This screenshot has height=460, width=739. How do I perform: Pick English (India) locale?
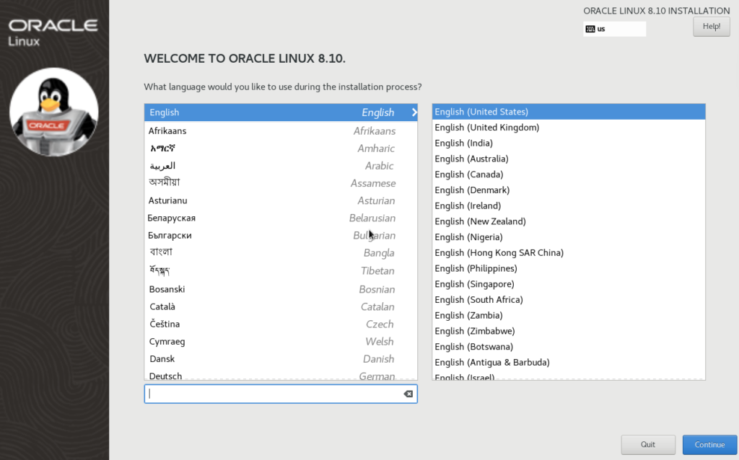point(568,143)
